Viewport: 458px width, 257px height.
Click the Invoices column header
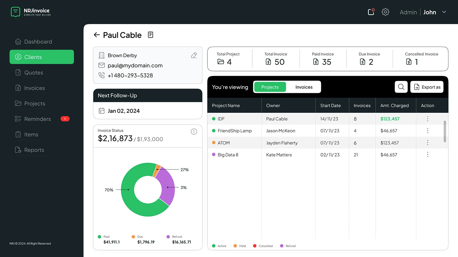click(362, 106)
